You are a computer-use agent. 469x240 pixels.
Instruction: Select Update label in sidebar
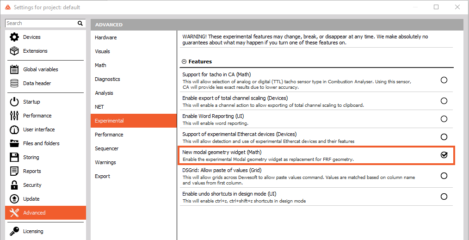pyautogui.click(x=31, y=199)
